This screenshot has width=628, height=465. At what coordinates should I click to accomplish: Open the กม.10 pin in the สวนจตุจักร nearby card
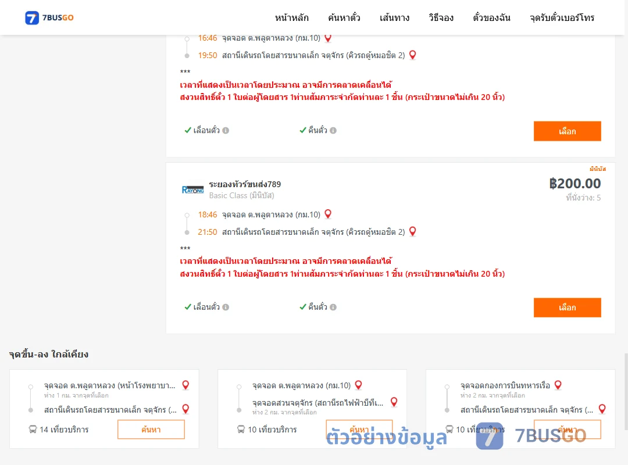pos(358,385)
